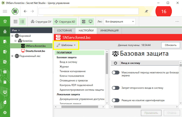The height and width of the screenshot is (117, 182).
Task: Select Desetz.forest.bo workstation in tree
Action: [35, 51]
